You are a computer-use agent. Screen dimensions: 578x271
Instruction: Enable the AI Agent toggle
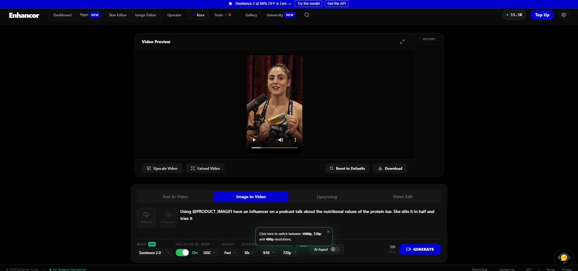(335, 249)
